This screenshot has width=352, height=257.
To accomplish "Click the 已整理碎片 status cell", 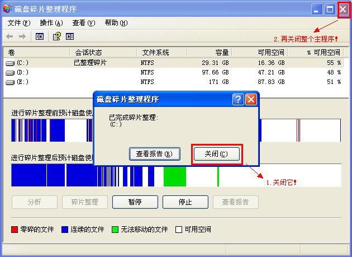I will (x=90, y=63).
